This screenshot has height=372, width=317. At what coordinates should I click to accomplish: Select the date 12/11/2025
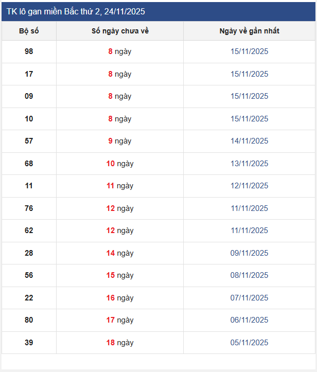249,186
